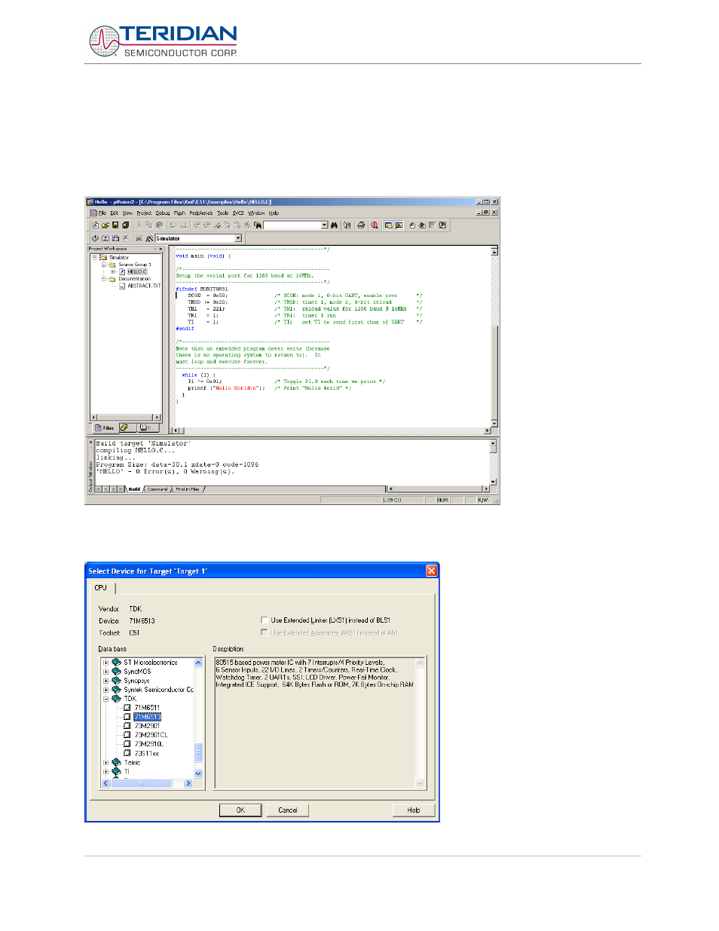Image resolution: width=719 pixels, height=931 pixels.
Task: Open the find text combo box dropdown
Action: [x=325, y=225]
